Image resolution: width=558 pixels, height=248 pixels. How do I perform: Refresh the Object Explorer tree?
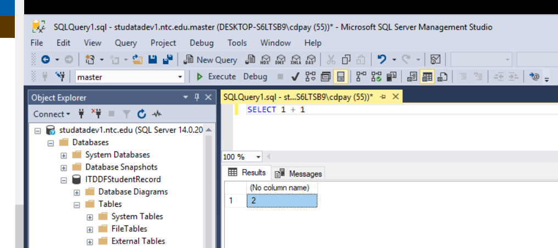coord(142,114)
